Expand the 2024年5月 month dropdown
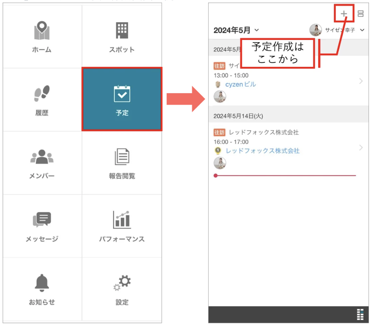 (x=236, y=30)
